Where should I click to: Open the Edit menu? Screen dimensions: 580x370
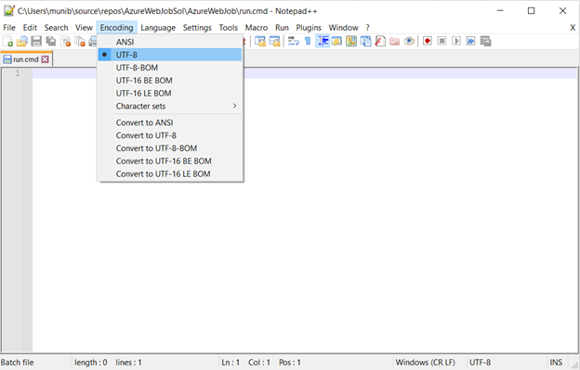(30, 28)
